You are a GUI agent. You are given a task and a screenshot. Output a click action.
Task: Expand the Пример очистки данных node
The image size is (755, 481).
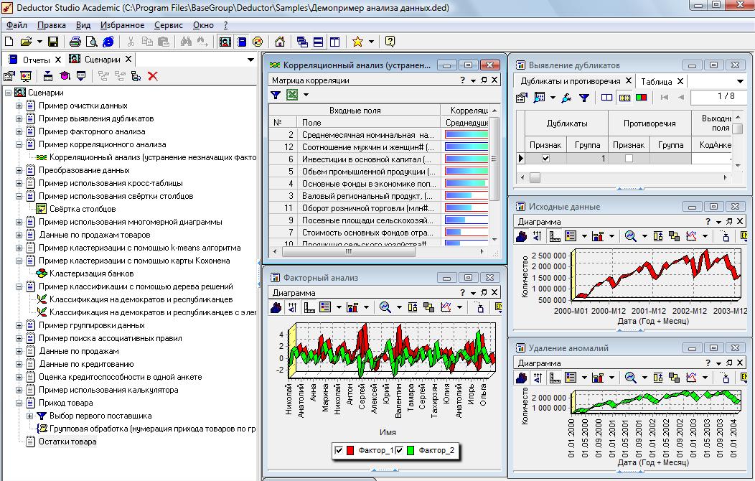(x=19, y=106)
